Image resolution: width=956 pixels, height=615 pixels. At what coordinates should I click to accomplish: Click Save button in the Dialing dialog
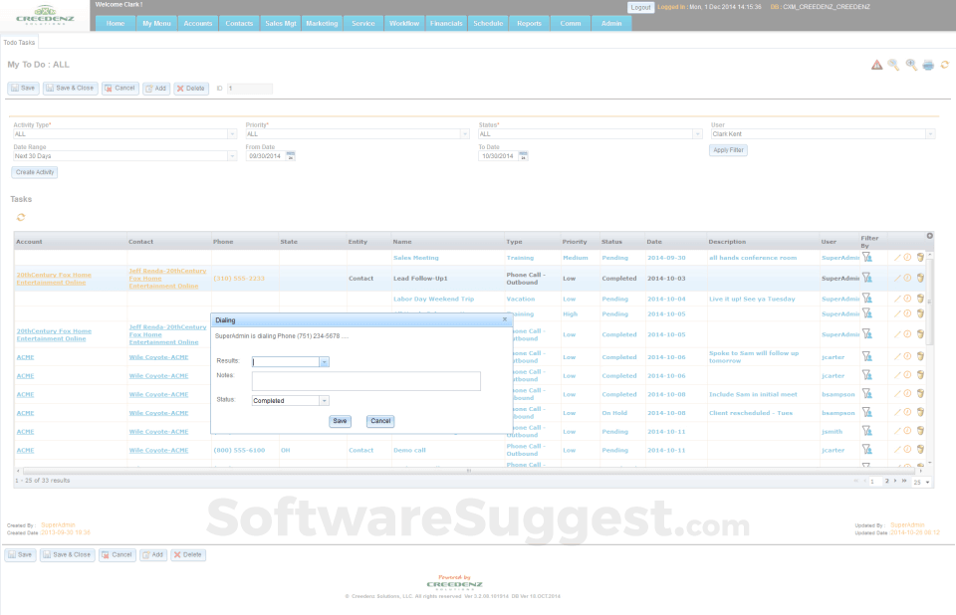pos(340,421)
